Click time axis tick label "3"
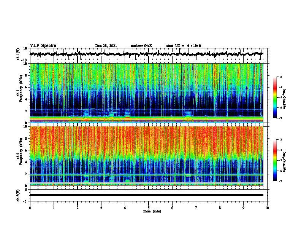Screen dimensions: 301x233 (x=101, y=208)
